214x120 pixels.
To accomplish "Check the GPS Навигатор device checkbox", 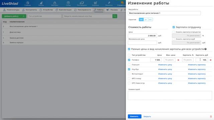I will 129,83.
